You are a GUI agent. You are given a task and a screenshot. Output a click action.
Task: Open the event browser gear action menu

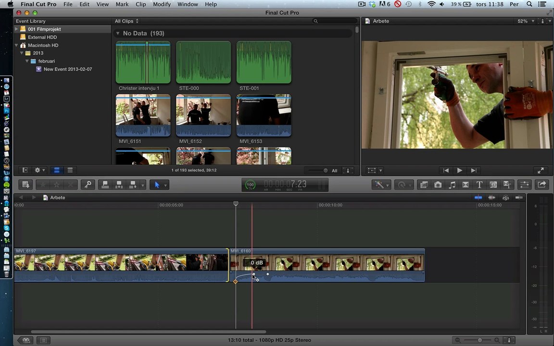tap(39, 170)
